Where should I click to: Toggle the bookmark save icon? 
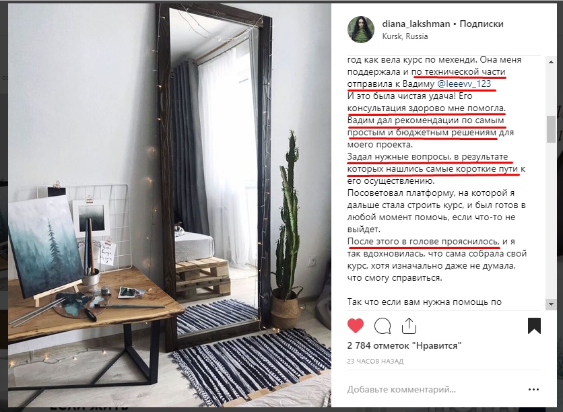tap(534, 326)
